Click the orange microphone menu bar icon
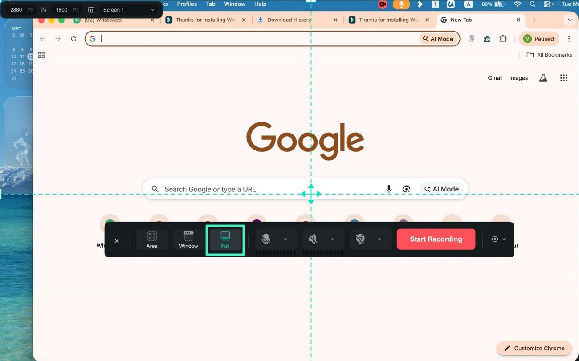This screenshot has height=361, width=579. [x=401, y=4]
